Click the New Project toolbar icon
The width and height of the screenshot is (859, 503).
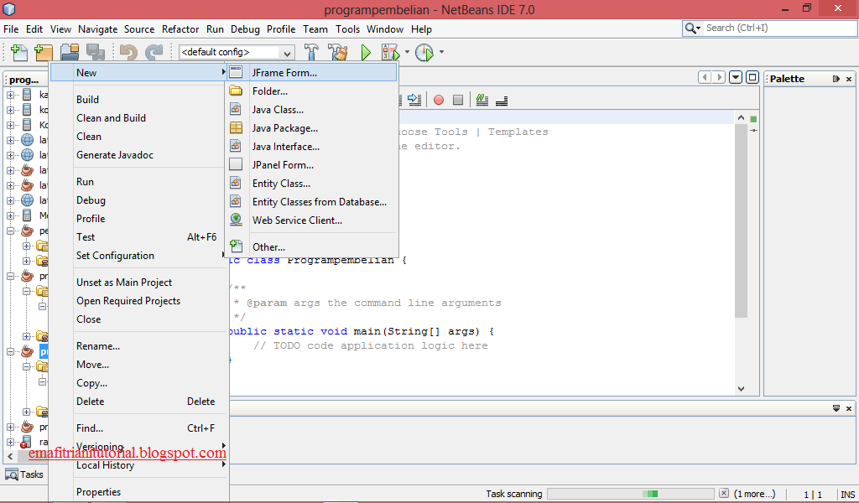tap(43, 52)
